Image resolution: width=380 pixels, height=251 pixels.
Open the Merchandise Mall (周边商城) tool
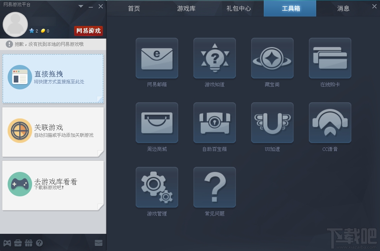(x=157, y=123)
